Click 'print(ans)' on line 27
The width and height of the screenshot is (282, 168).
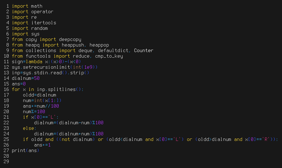tap(26, 151)
